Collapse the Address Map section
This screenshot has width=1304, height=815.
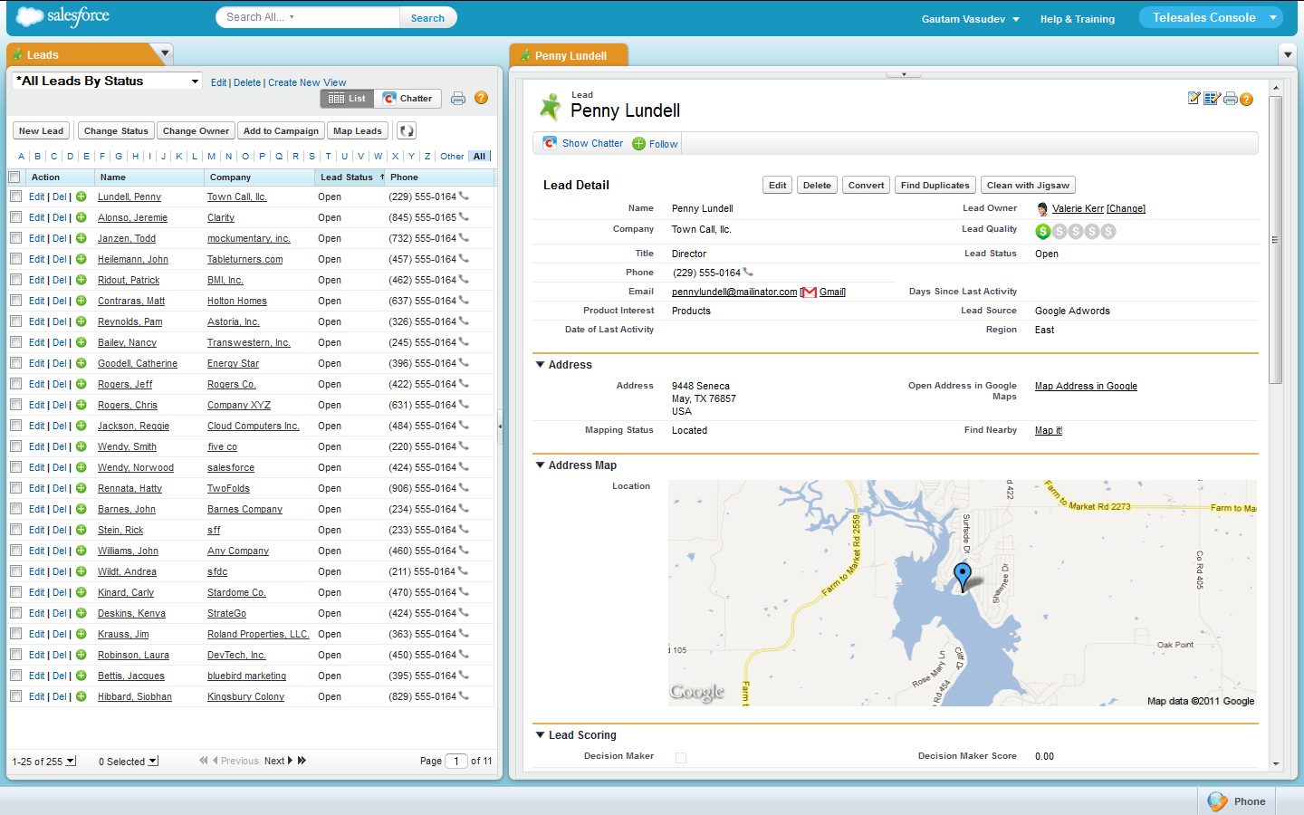point(541,465)
